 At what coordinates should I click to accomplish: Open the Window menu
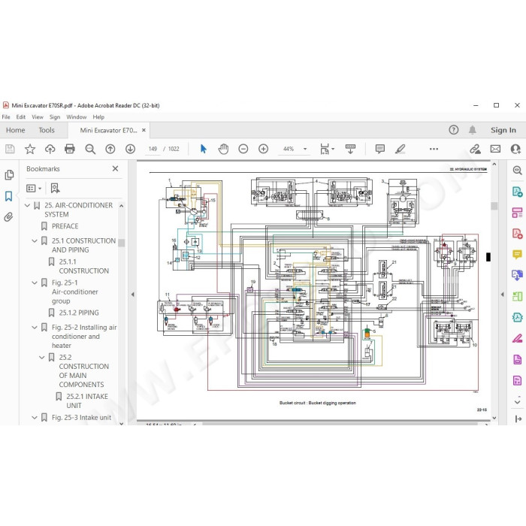tap(76, 116)
